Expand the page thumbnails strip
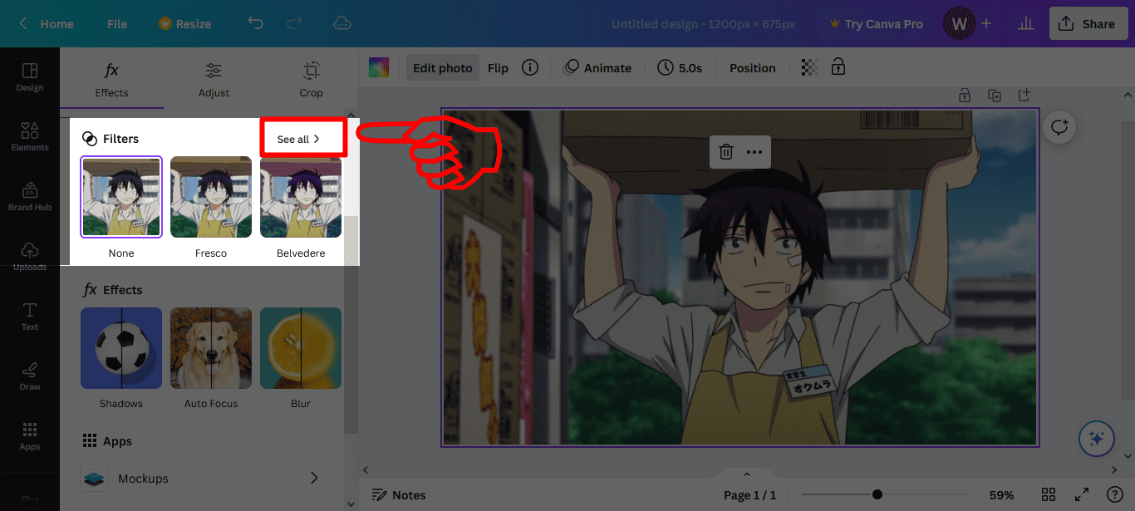Viewport: 1135px width, 511px height. [746, 474]
